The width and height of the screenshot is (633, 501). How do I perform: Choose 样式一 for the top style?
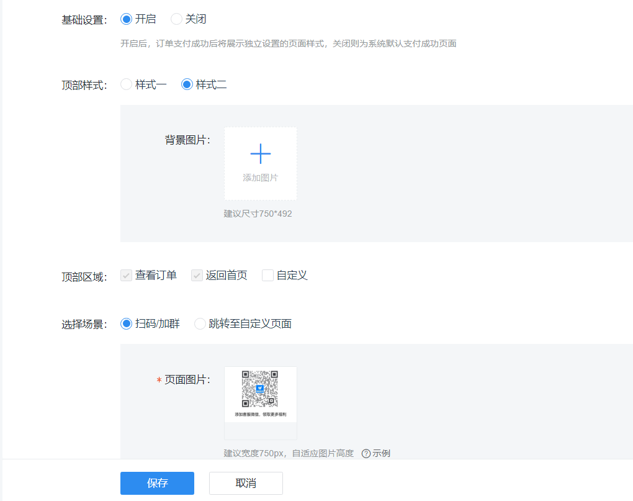[127, 84]
